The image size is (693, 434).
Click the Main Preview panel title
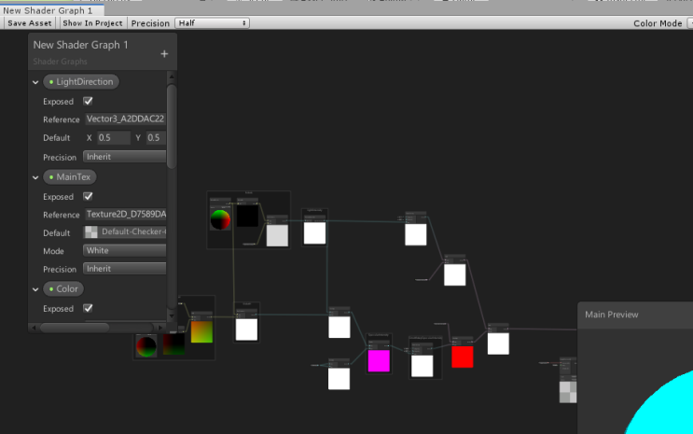coord(611,315)
